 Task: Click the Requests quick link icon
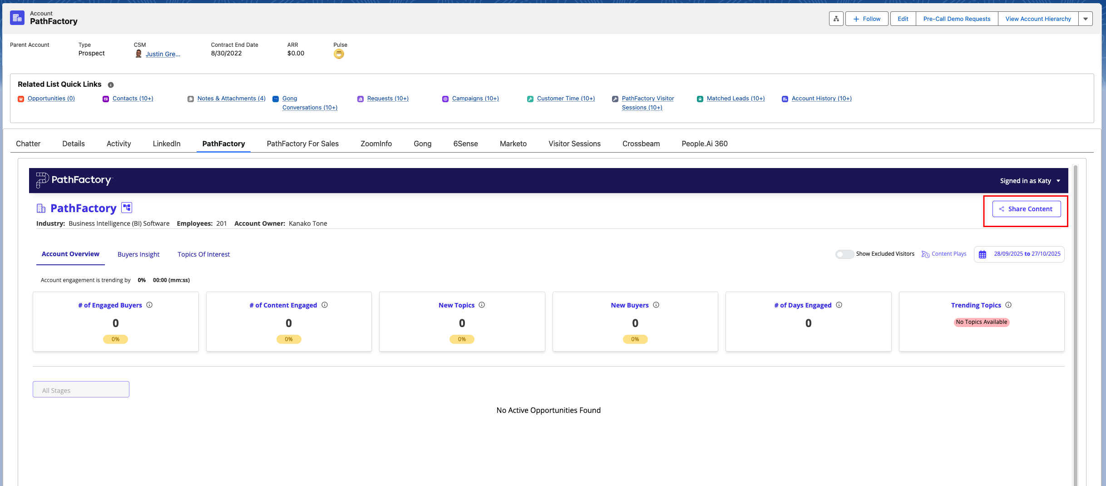coord(360,99)
